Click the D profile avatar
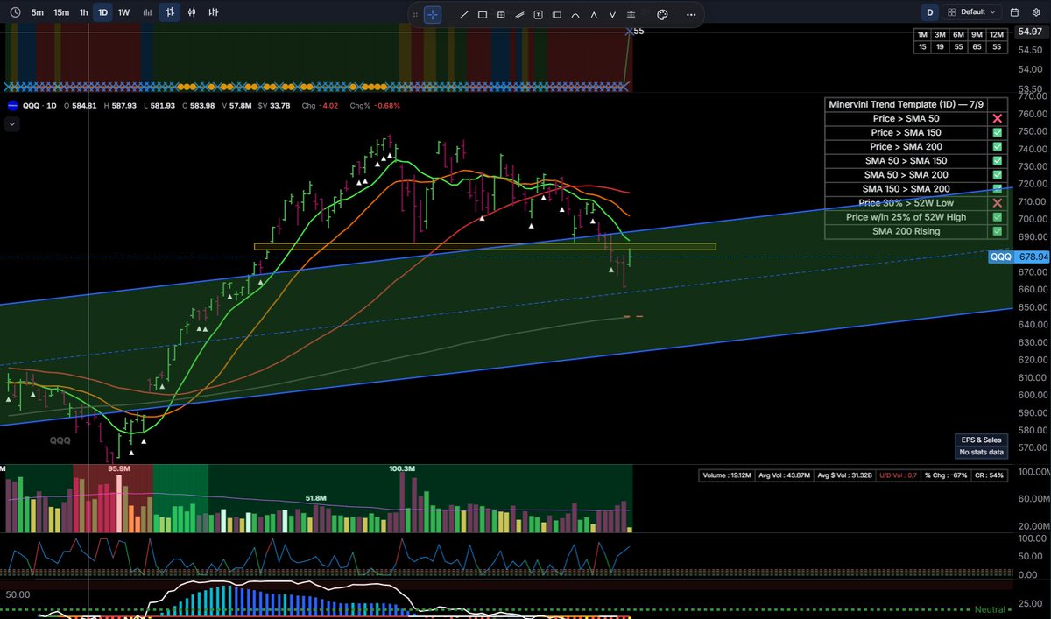This screenshot has height=619, width=1051. (929, 12)
